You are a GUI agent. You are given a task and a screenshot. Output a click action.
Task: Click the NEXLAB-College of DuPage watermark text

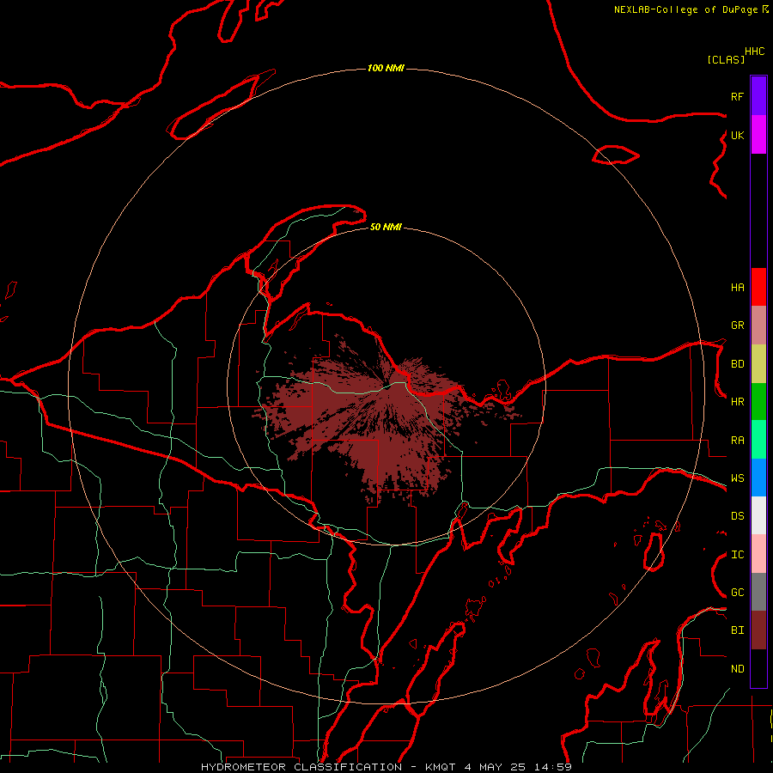685,9
